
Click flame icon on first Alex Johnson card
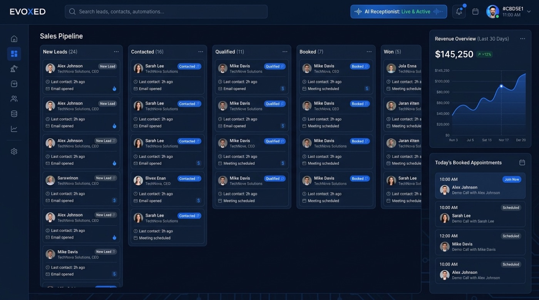pos(114,89)
